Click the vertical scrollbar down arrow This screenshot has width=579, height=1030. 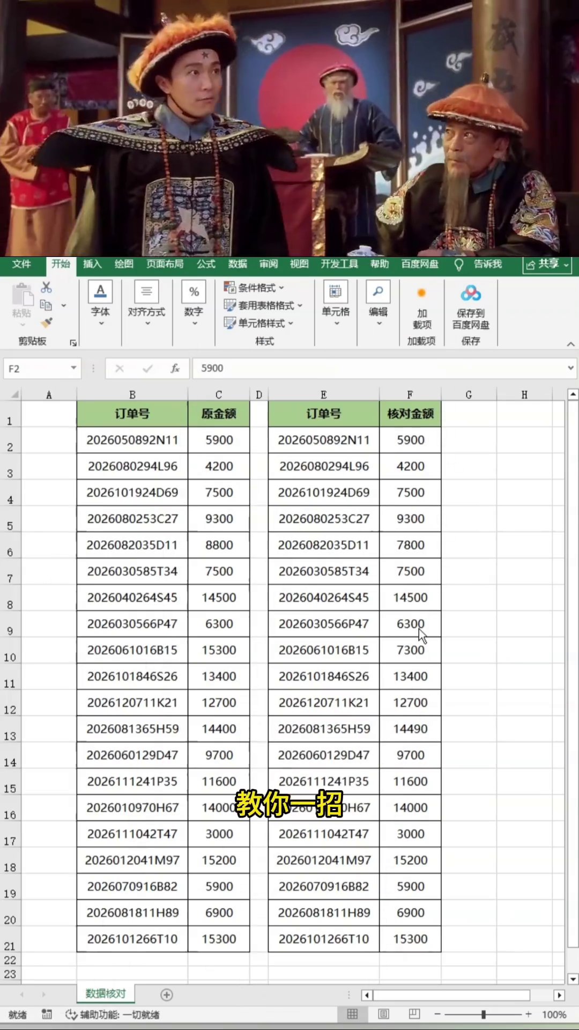(x=573, y=979)
